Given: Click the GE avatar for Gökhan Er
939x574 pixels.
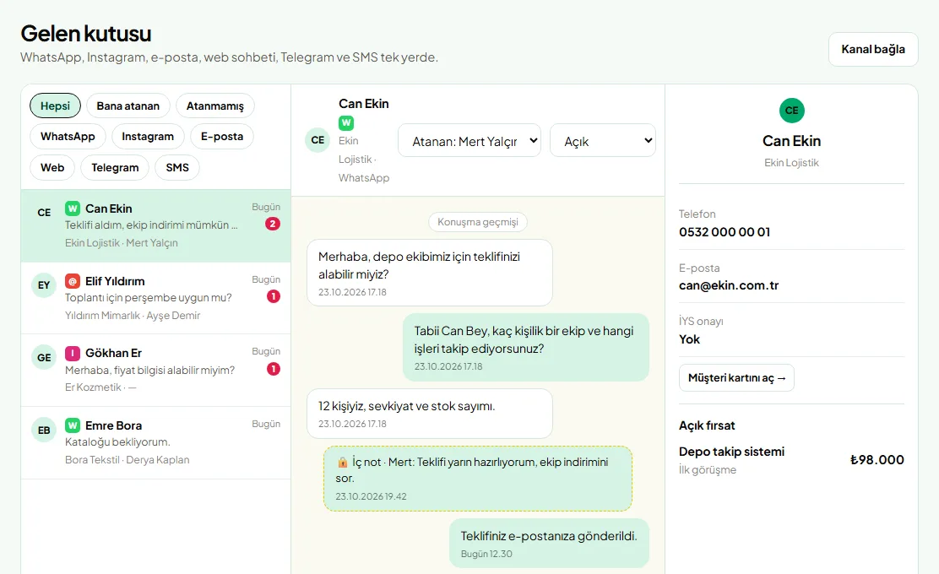Looking at the screenshot, I should 44,357.
